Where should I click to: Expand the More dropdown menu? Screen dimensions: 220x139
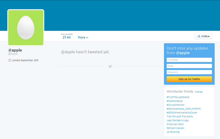[x=83, y=38]
